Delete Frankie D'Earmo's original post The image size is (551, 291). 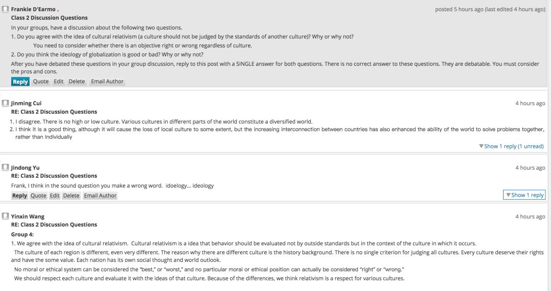click(x=77, y=82)
